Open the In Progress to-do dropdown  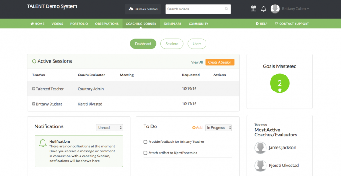[218, 128]
